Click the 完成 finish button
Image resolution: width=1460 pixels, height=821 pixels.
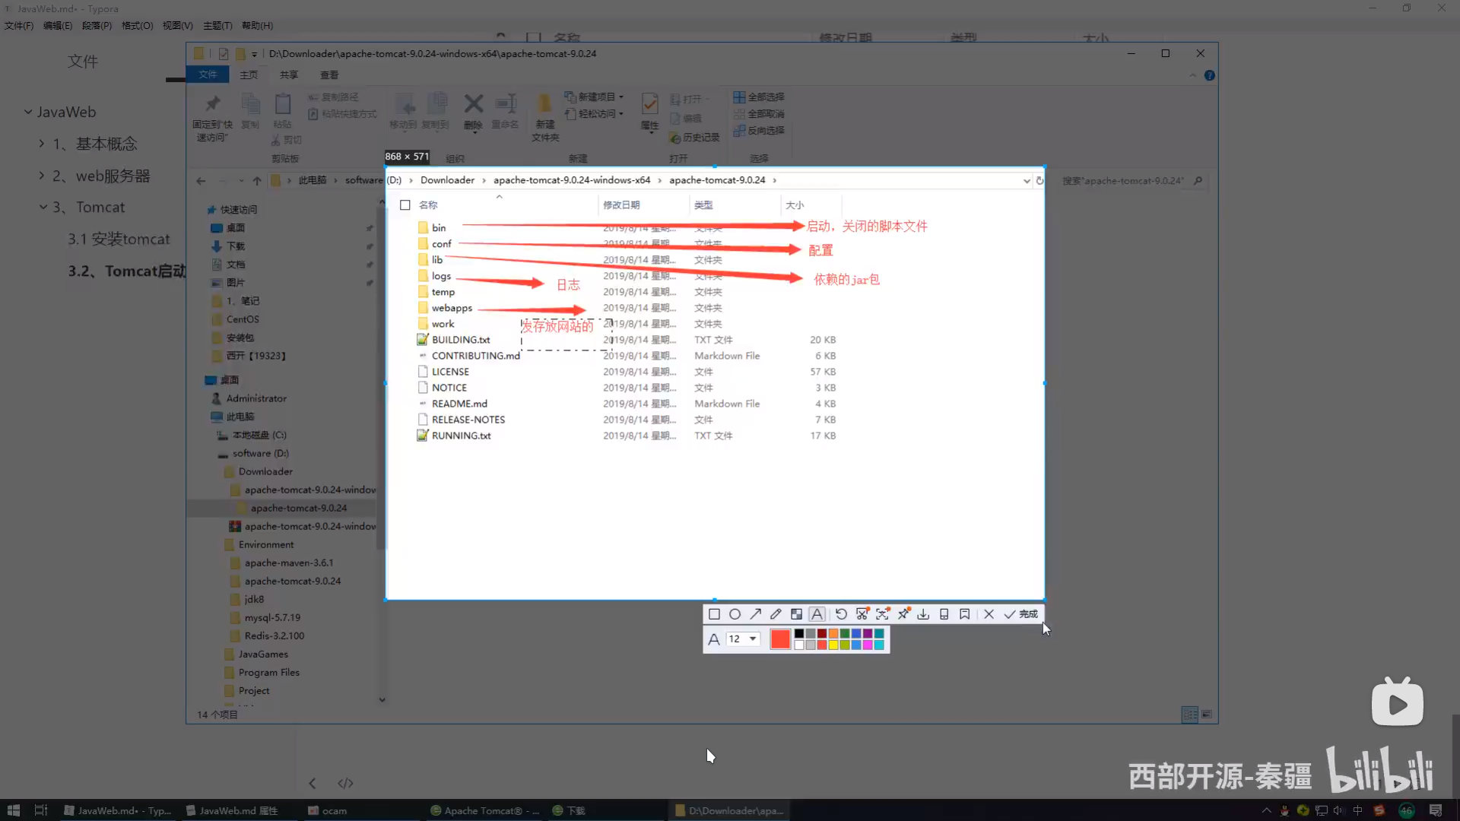click(x=1021, y=614)
